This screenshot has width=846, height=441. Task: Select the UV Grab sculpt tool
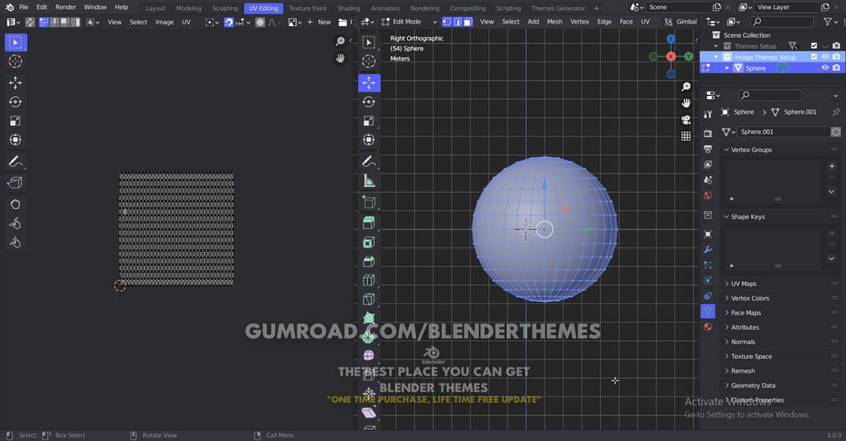coord(16,205)
